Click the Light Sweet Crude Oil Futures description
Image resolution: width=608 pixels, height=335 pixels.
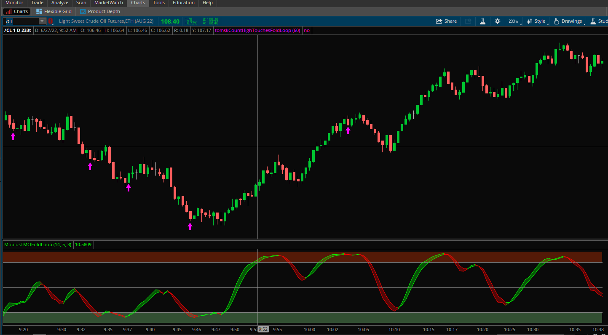(x=106, y=21)
